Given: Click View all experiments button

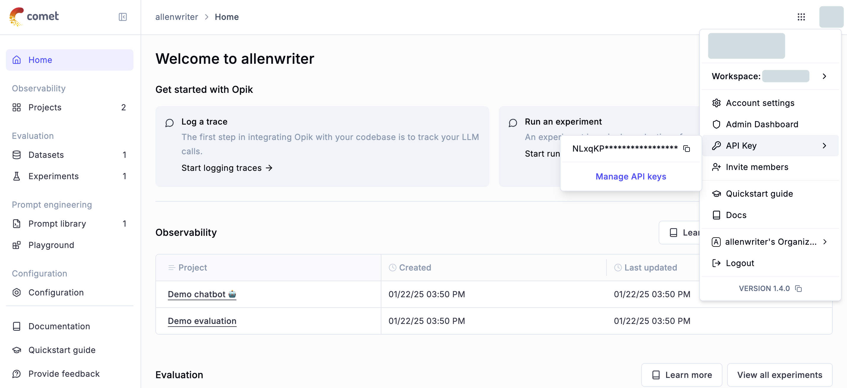Looking at the screenshot, I should click(x=779, y=375).
